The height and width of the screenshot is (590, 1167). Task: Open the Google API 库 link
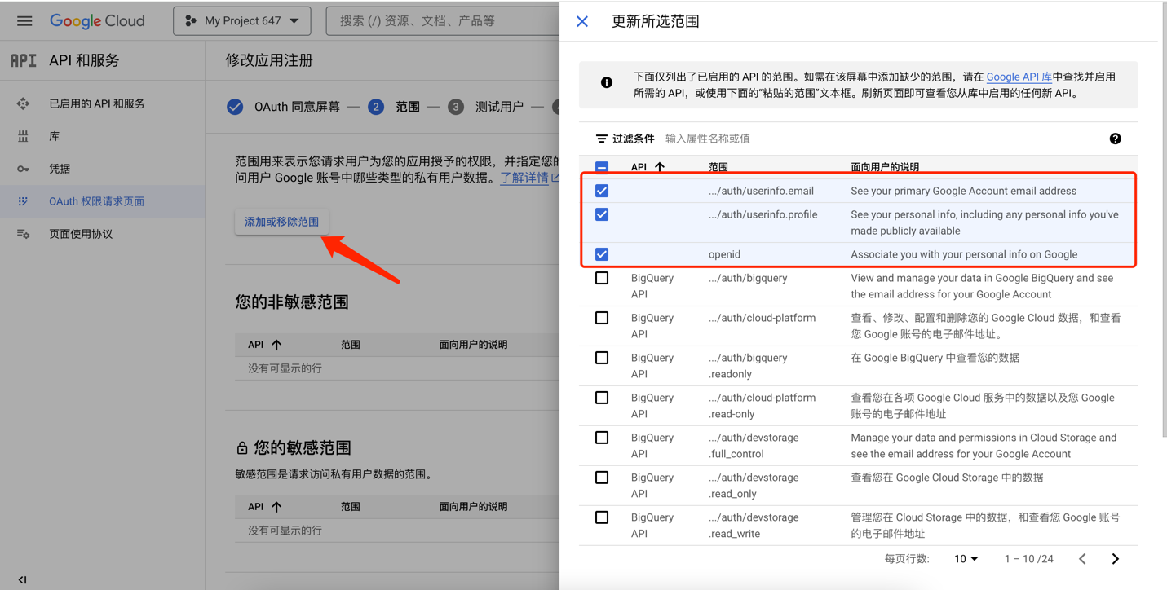coord(1019,77)
